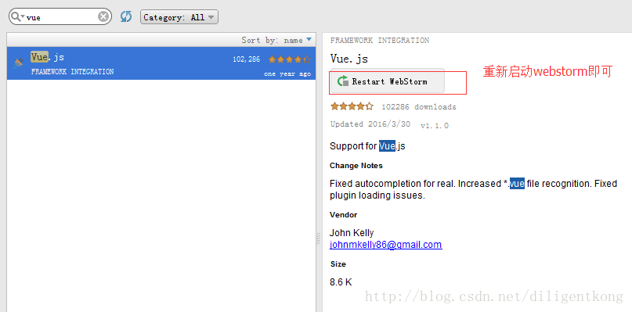632x312 pixels.
Task: Focus the plugin search field
Action: point(60,17)
